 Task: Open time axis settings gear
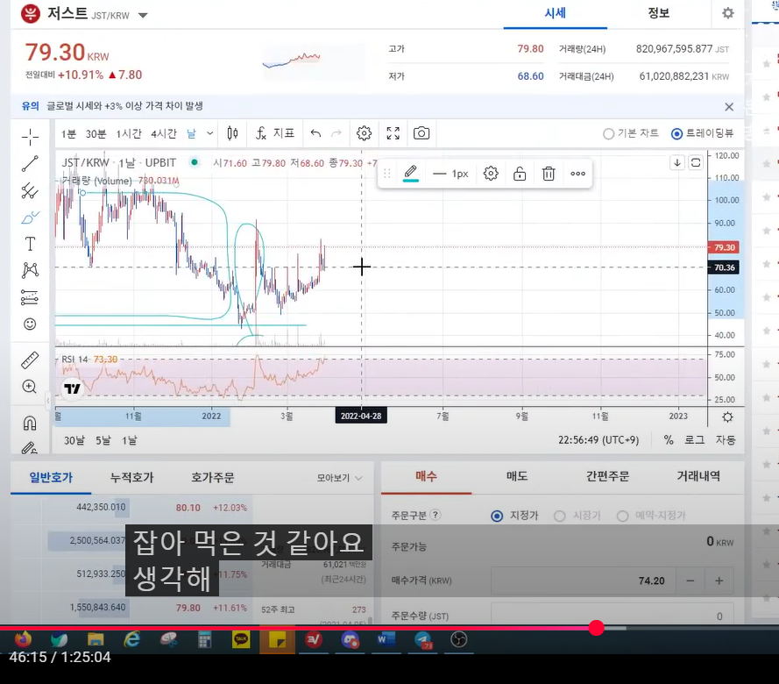727,417
